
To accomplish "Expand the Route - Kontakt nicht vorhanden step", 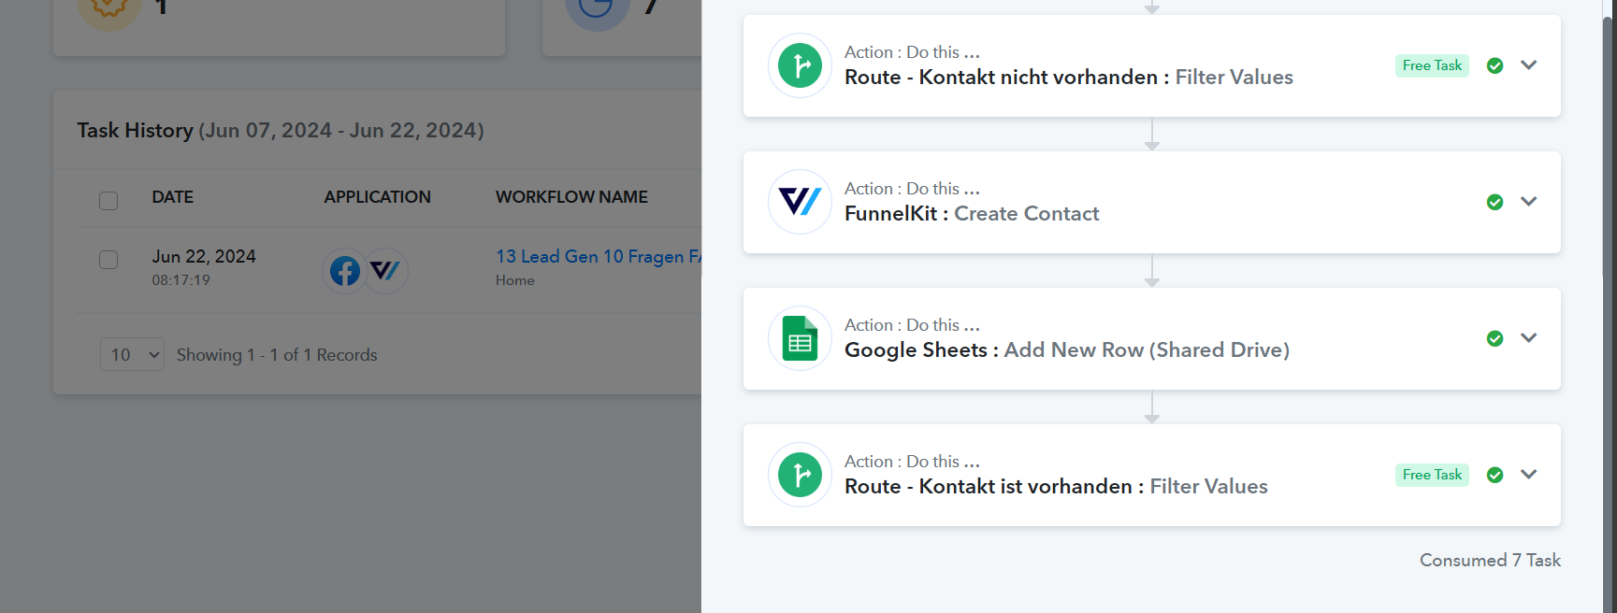I will point(1529,65).
